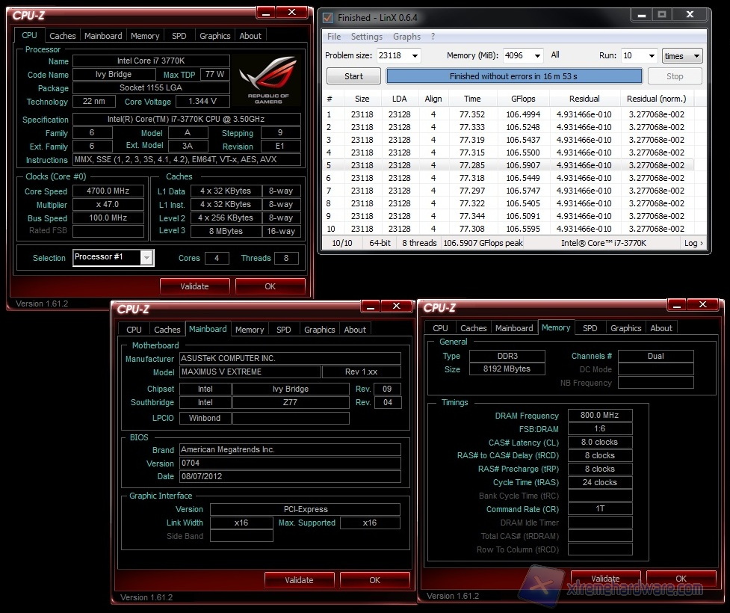Click the Log > button in LinX

(x=693, y=243)
